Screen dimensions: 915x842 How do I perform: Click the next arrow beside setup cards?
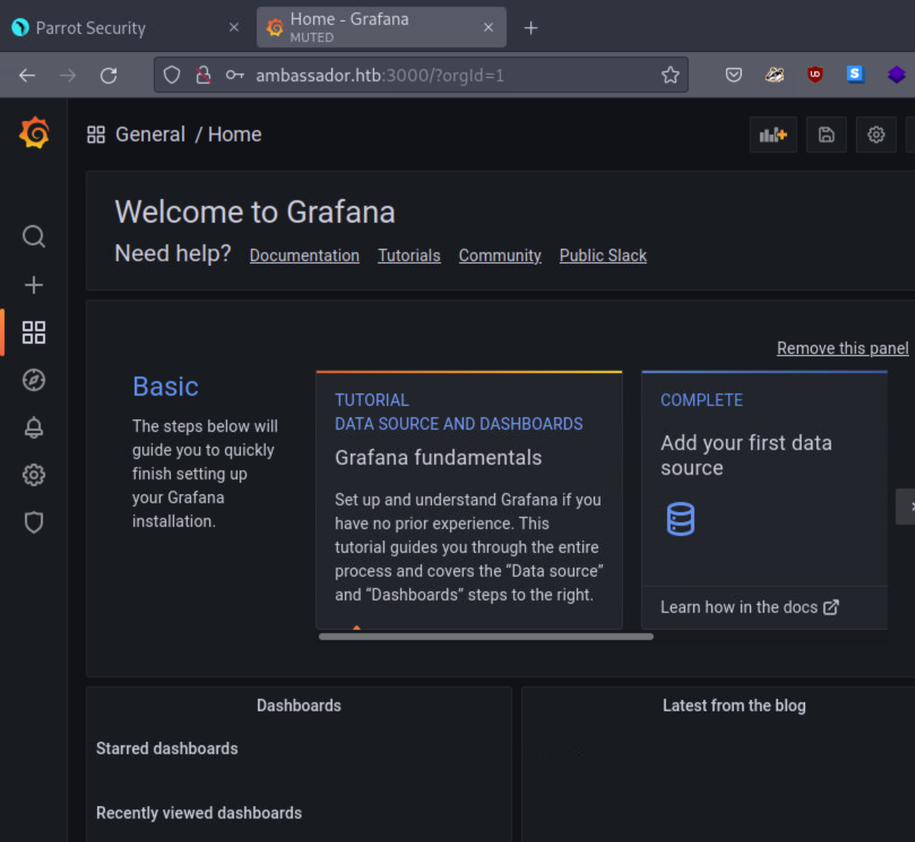[907, 507]
